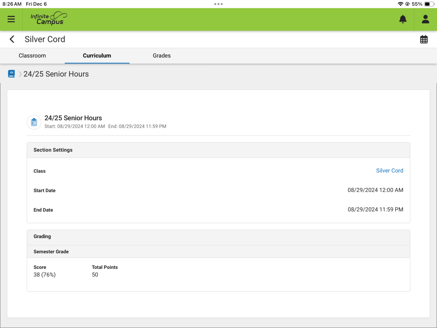Click the Grading section header
This screenshot has height=328, width=437.
218,236
